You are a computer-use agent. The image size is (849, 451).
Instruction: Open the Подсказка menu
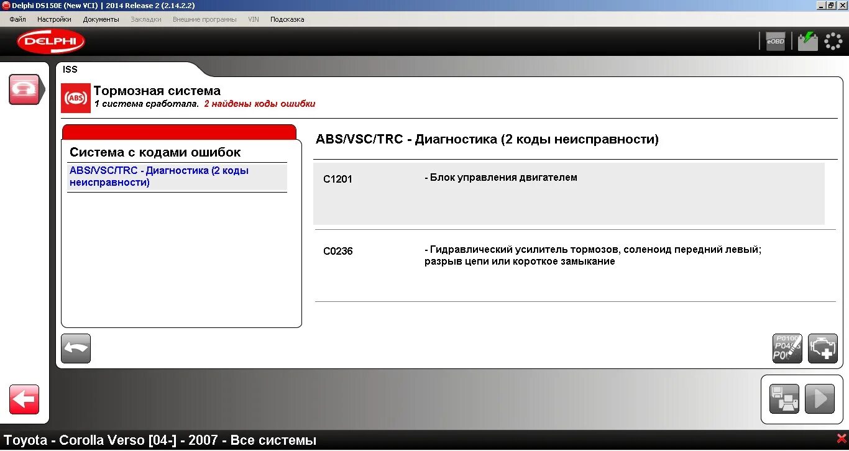287,19
